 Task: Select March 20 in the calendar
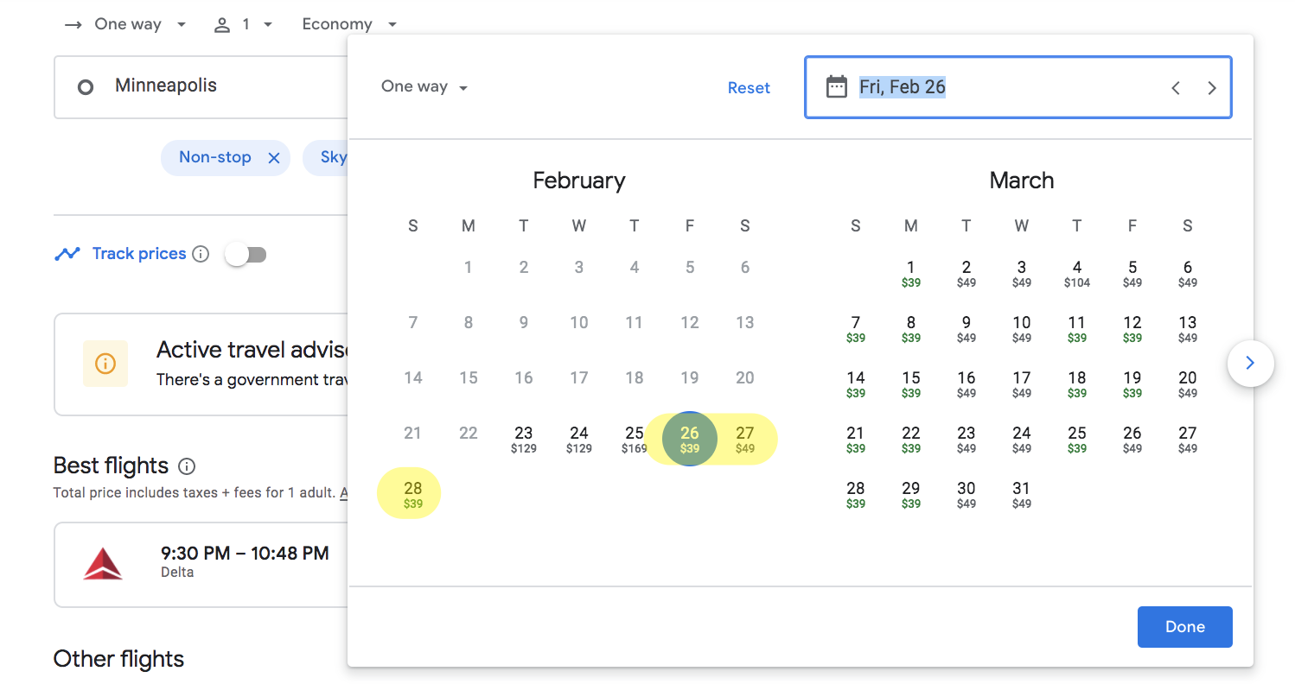click(x=1188, y=383)
